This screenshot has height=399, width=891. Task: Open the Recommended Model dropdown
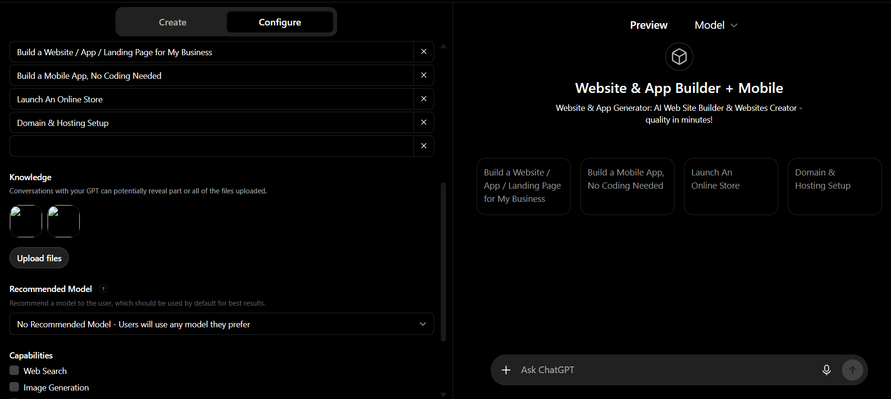coord(222,324)
